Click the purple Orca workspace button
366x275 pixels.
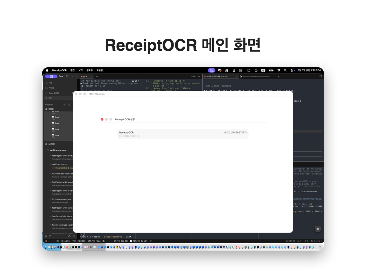pos(51,76)
